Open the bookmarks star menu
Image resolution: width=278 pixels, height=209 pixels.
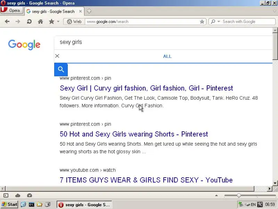click(x=51, y=22)
